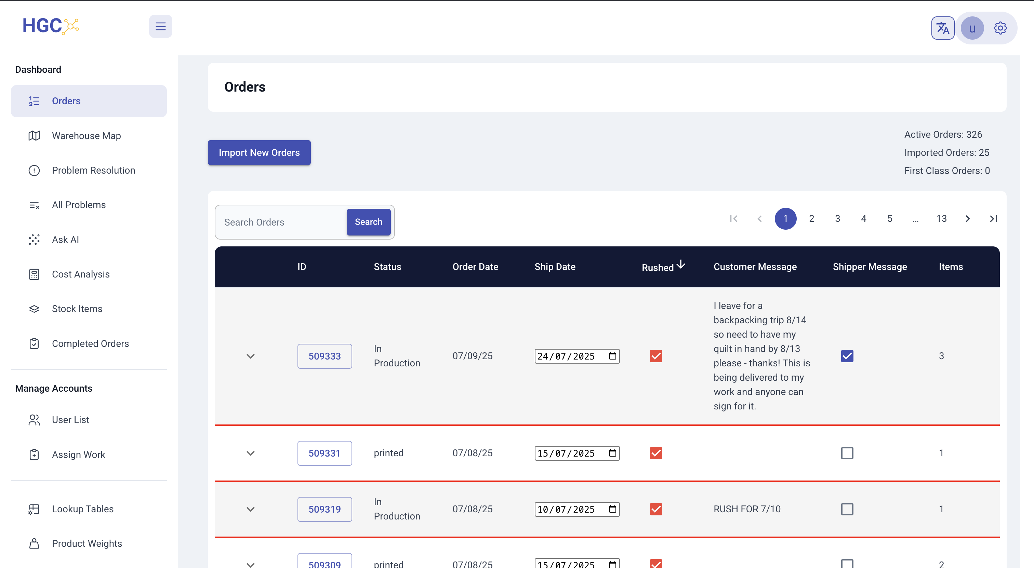Click the Search button
1034x568 pixels.
click(x=369, y=222)
